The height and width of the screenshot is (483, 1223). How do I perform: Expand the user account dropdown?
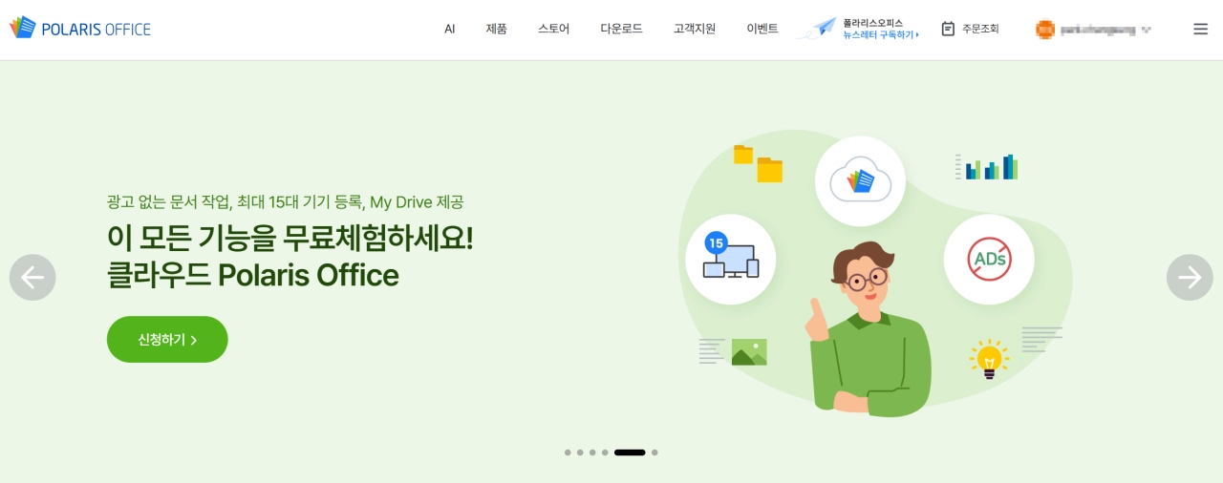click(1147, 30)
